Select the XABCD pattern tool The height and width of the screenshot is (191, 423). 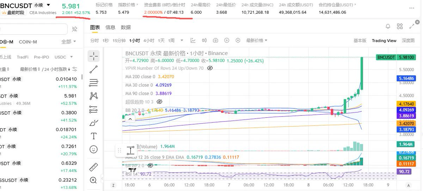pyautogui.click(x=93, y=96)
